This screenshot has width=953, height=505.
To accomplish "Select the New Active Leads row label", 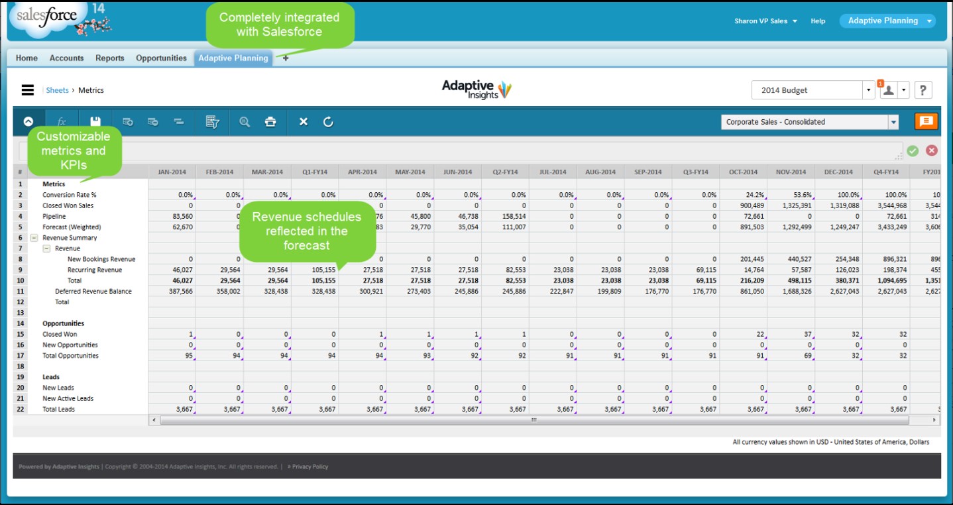I will pyautogui.click(x=68, y=398).
